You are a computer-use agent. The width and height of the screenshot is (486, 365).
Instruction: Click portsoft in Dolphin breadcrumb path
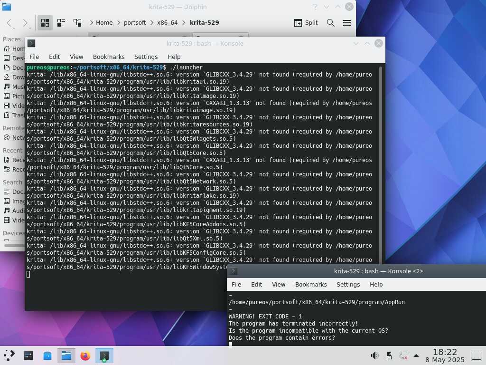135,23
